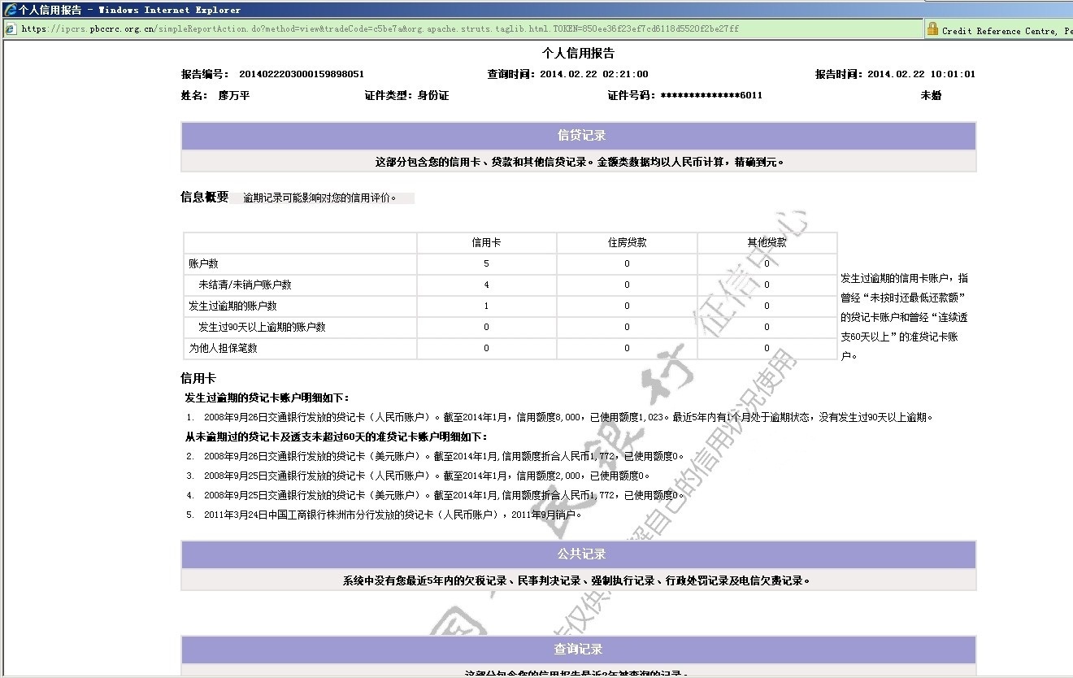Screen dimensions: 1073x678
Task: Click the Internet Explorer logo in title bar
Action: tap(10, 10)
